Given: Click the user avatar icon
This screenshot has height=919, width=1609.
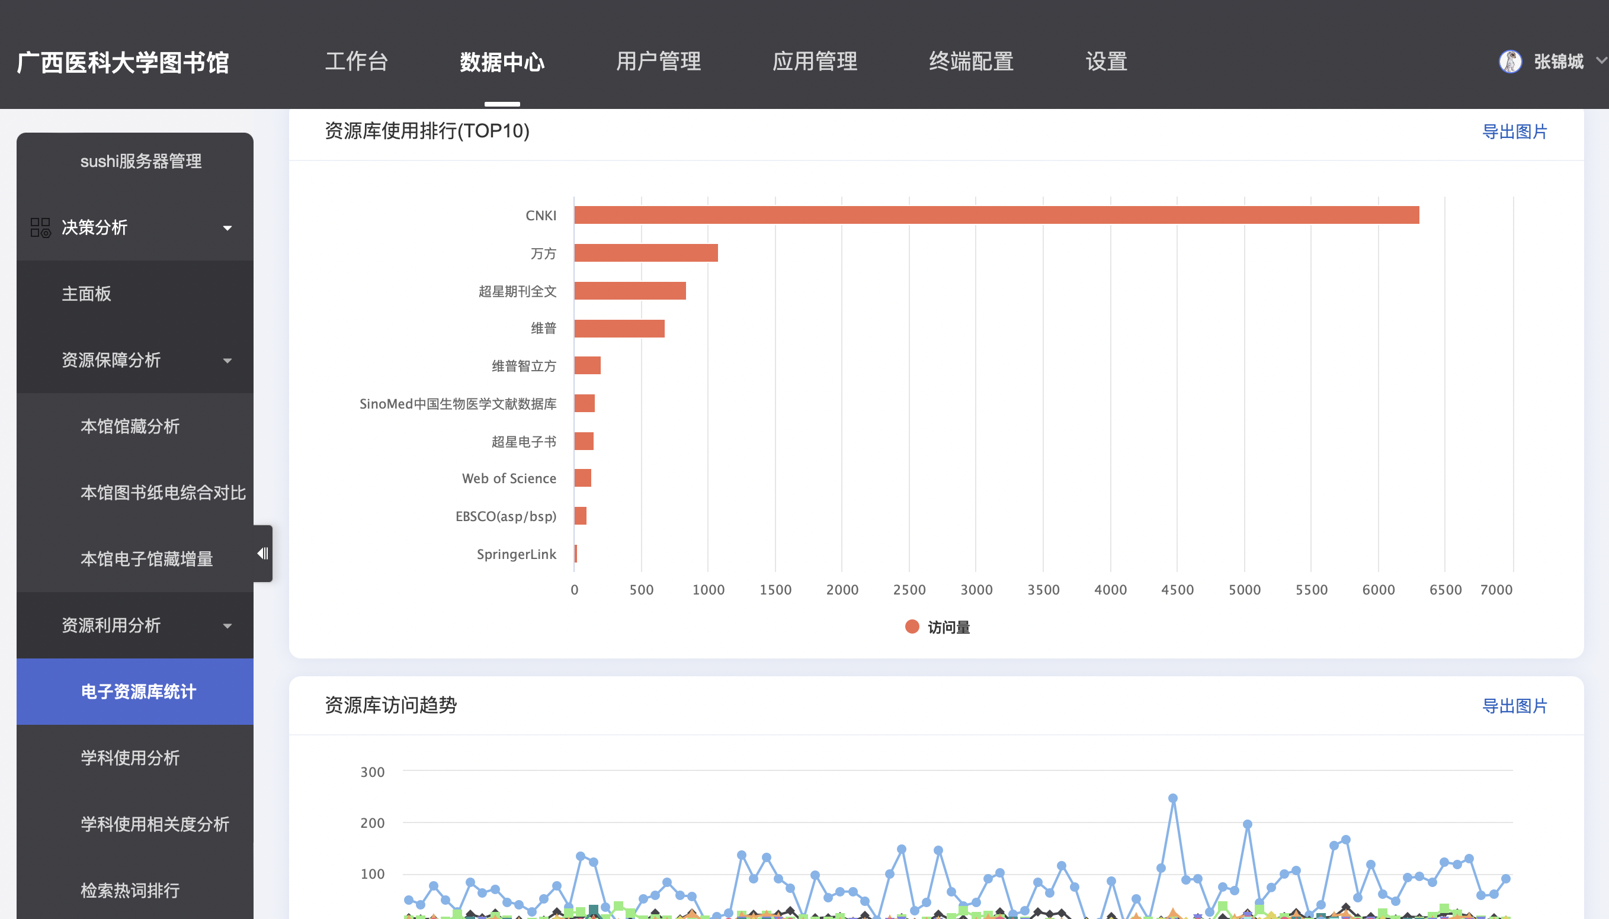Looking at the screenshot, I should tap(1510, 61).
